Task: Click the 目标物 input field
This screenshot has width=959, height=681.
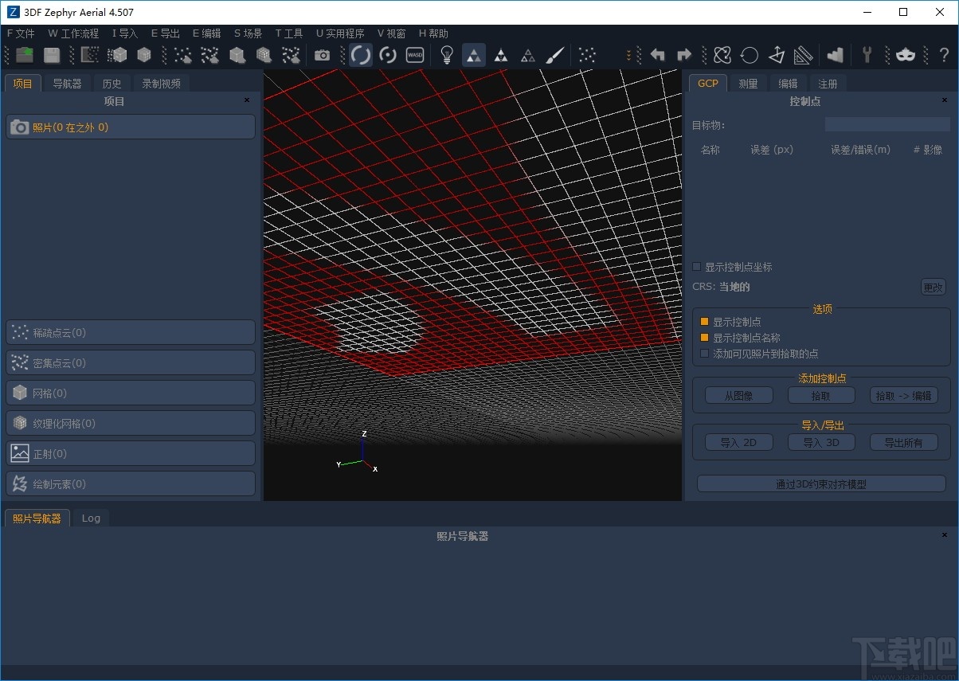Action: [887, 123]
